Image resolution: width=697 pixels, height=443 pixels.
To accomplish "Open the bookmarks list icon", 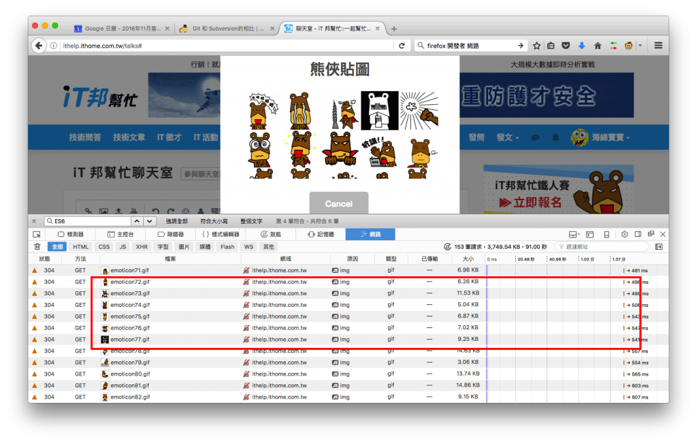I will click(x=551, y=46).
